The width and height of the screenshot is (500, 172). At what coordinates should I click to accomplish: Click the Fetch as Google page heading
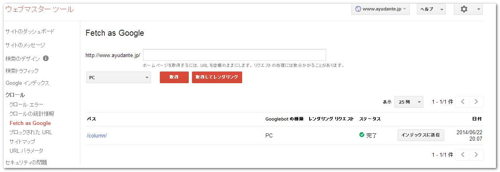[x=115, y=33]
